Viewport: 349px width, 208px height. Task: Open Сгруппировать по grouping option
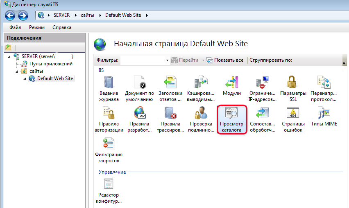click(x=271, y=60)
